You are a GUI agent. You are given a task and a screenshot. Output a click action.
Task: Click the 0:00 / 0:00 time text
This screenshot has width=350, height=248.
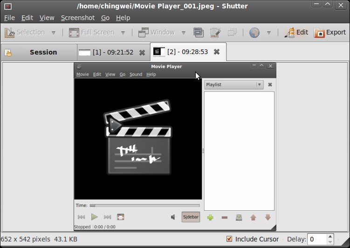pyautogui.click(x=105, y=227)
